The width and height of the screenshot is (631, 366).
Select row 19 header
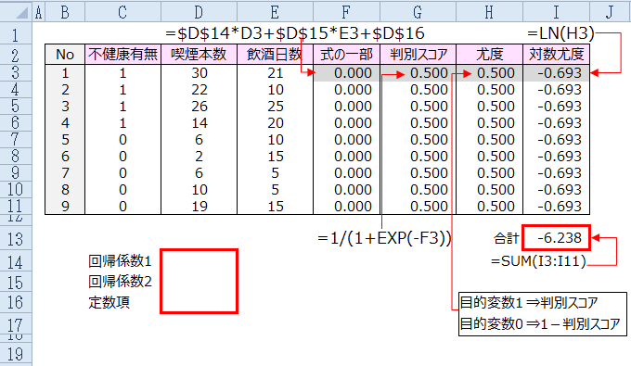16,354
